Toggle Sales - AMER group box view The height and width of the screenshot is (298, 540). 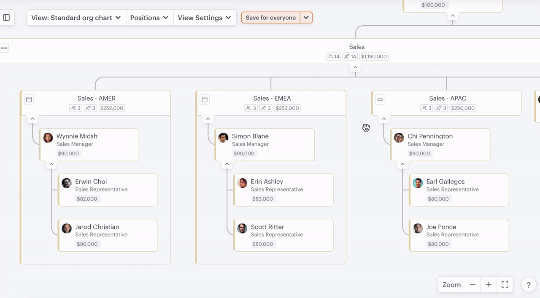(x=29, y=99)
